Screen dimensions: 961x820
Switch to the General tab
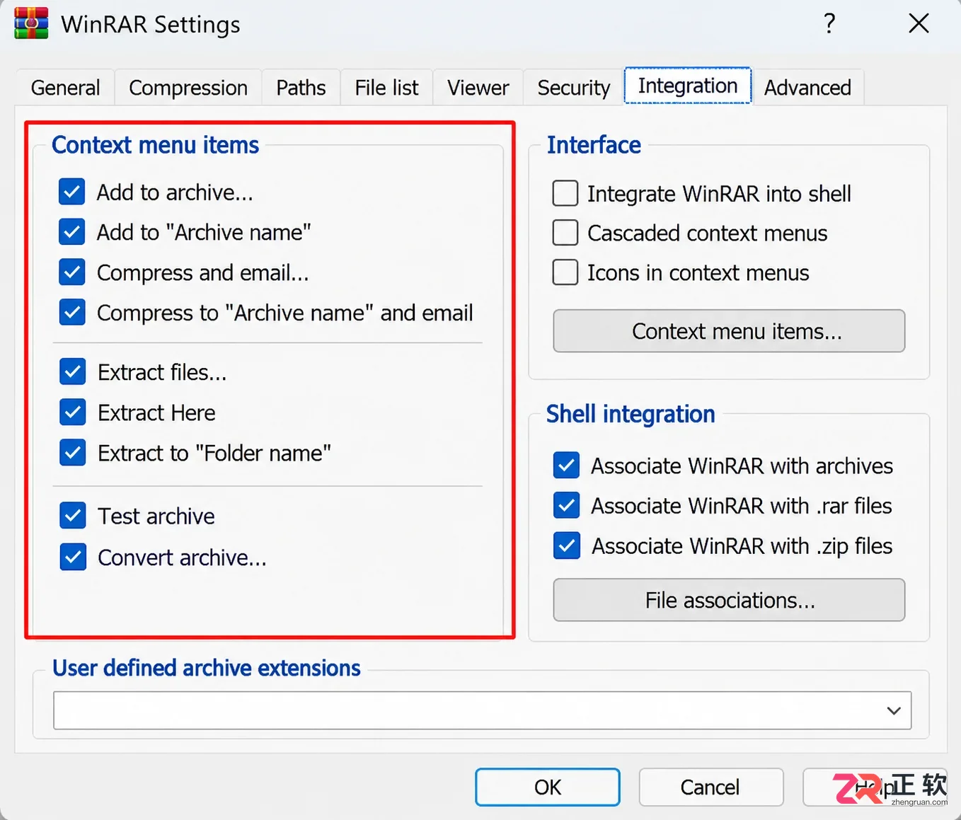65,87
